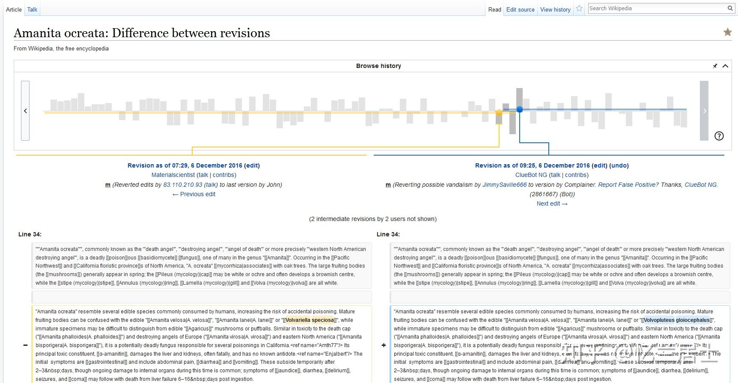Open the View history tab

click(x=555, y=9)
